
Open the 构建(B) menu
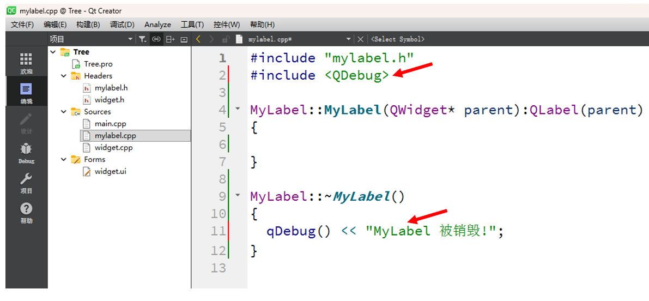pyautogui.click(x=88, y=25)
